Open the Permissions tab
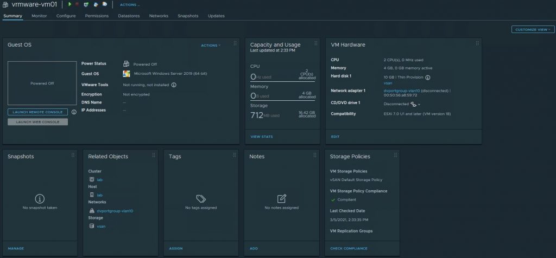The height and width of the screenshot is (258, 556). pos(97,16)
